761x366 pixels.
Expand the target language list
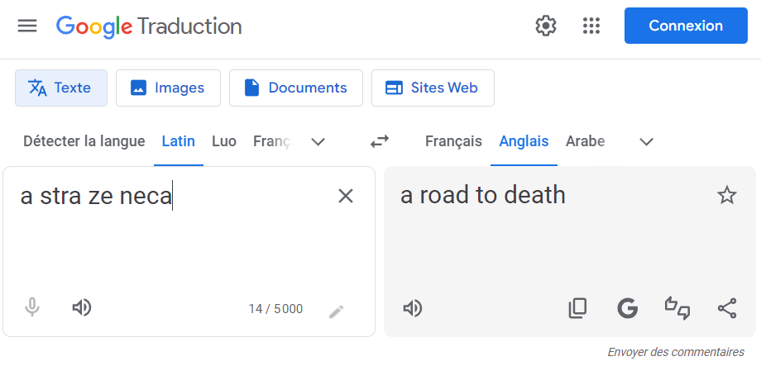tap(647, 141)
